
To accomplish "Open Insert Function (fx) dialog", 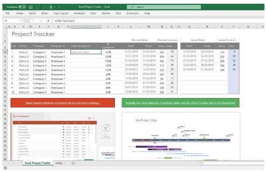I will pyautogui.click(x=49, y=21).
